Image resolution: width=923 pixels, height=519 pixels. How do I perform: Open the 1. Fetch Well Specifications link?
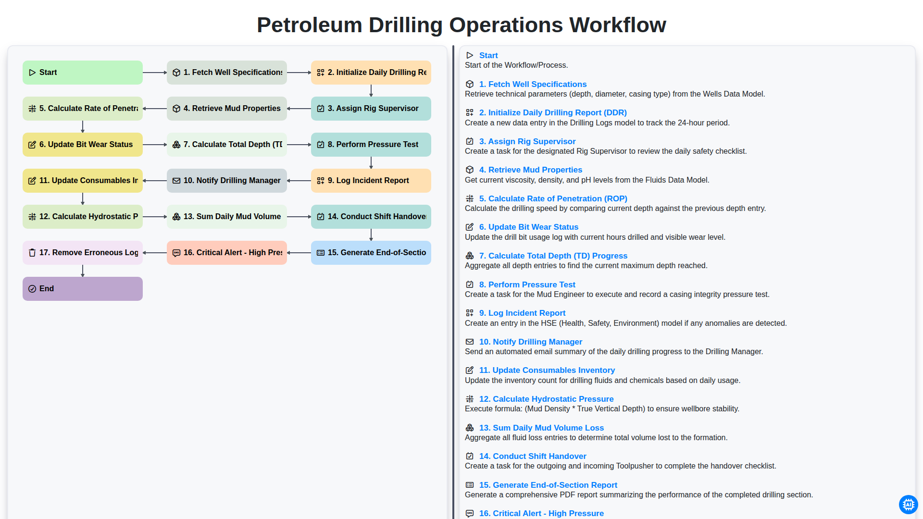click(533, 84)
